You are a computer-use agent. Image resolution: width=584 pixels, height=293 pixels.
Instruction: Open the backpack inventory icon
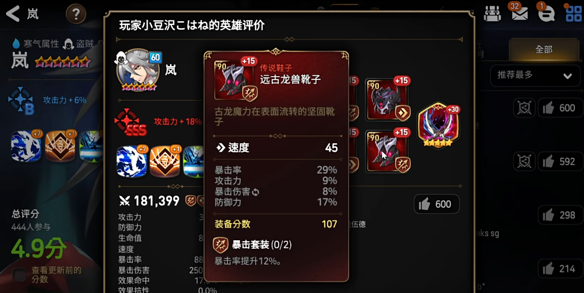tap(492, 14)
